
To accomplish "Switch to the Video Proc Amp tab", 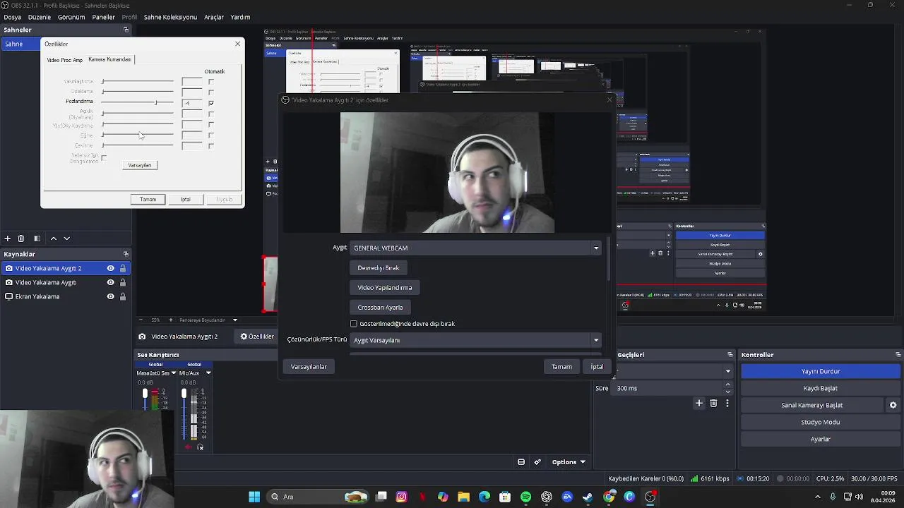I will click(64, 60).
